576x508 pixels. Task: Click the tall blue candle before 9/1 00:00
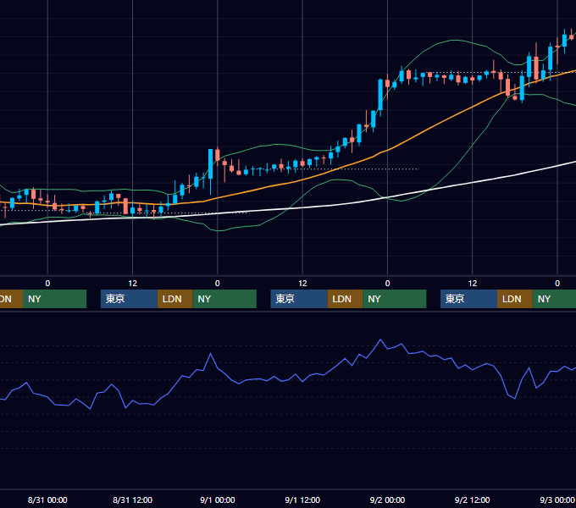tap(210, 164)
